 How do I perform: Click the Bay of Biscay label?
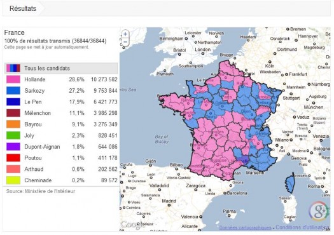click(162, 139)
